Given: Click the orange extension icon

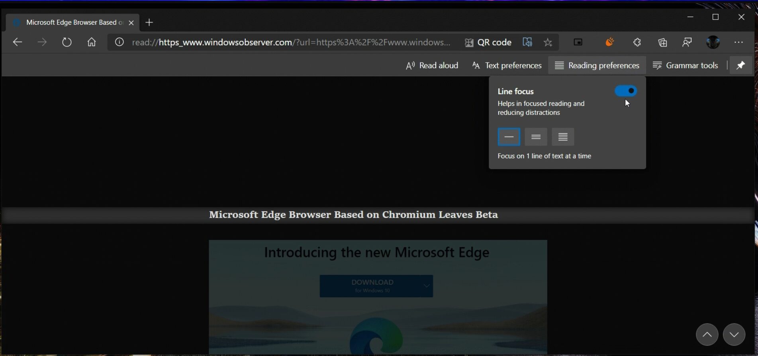Looking at the screenshot, I should pyautogui.click(x=609, y=42).
